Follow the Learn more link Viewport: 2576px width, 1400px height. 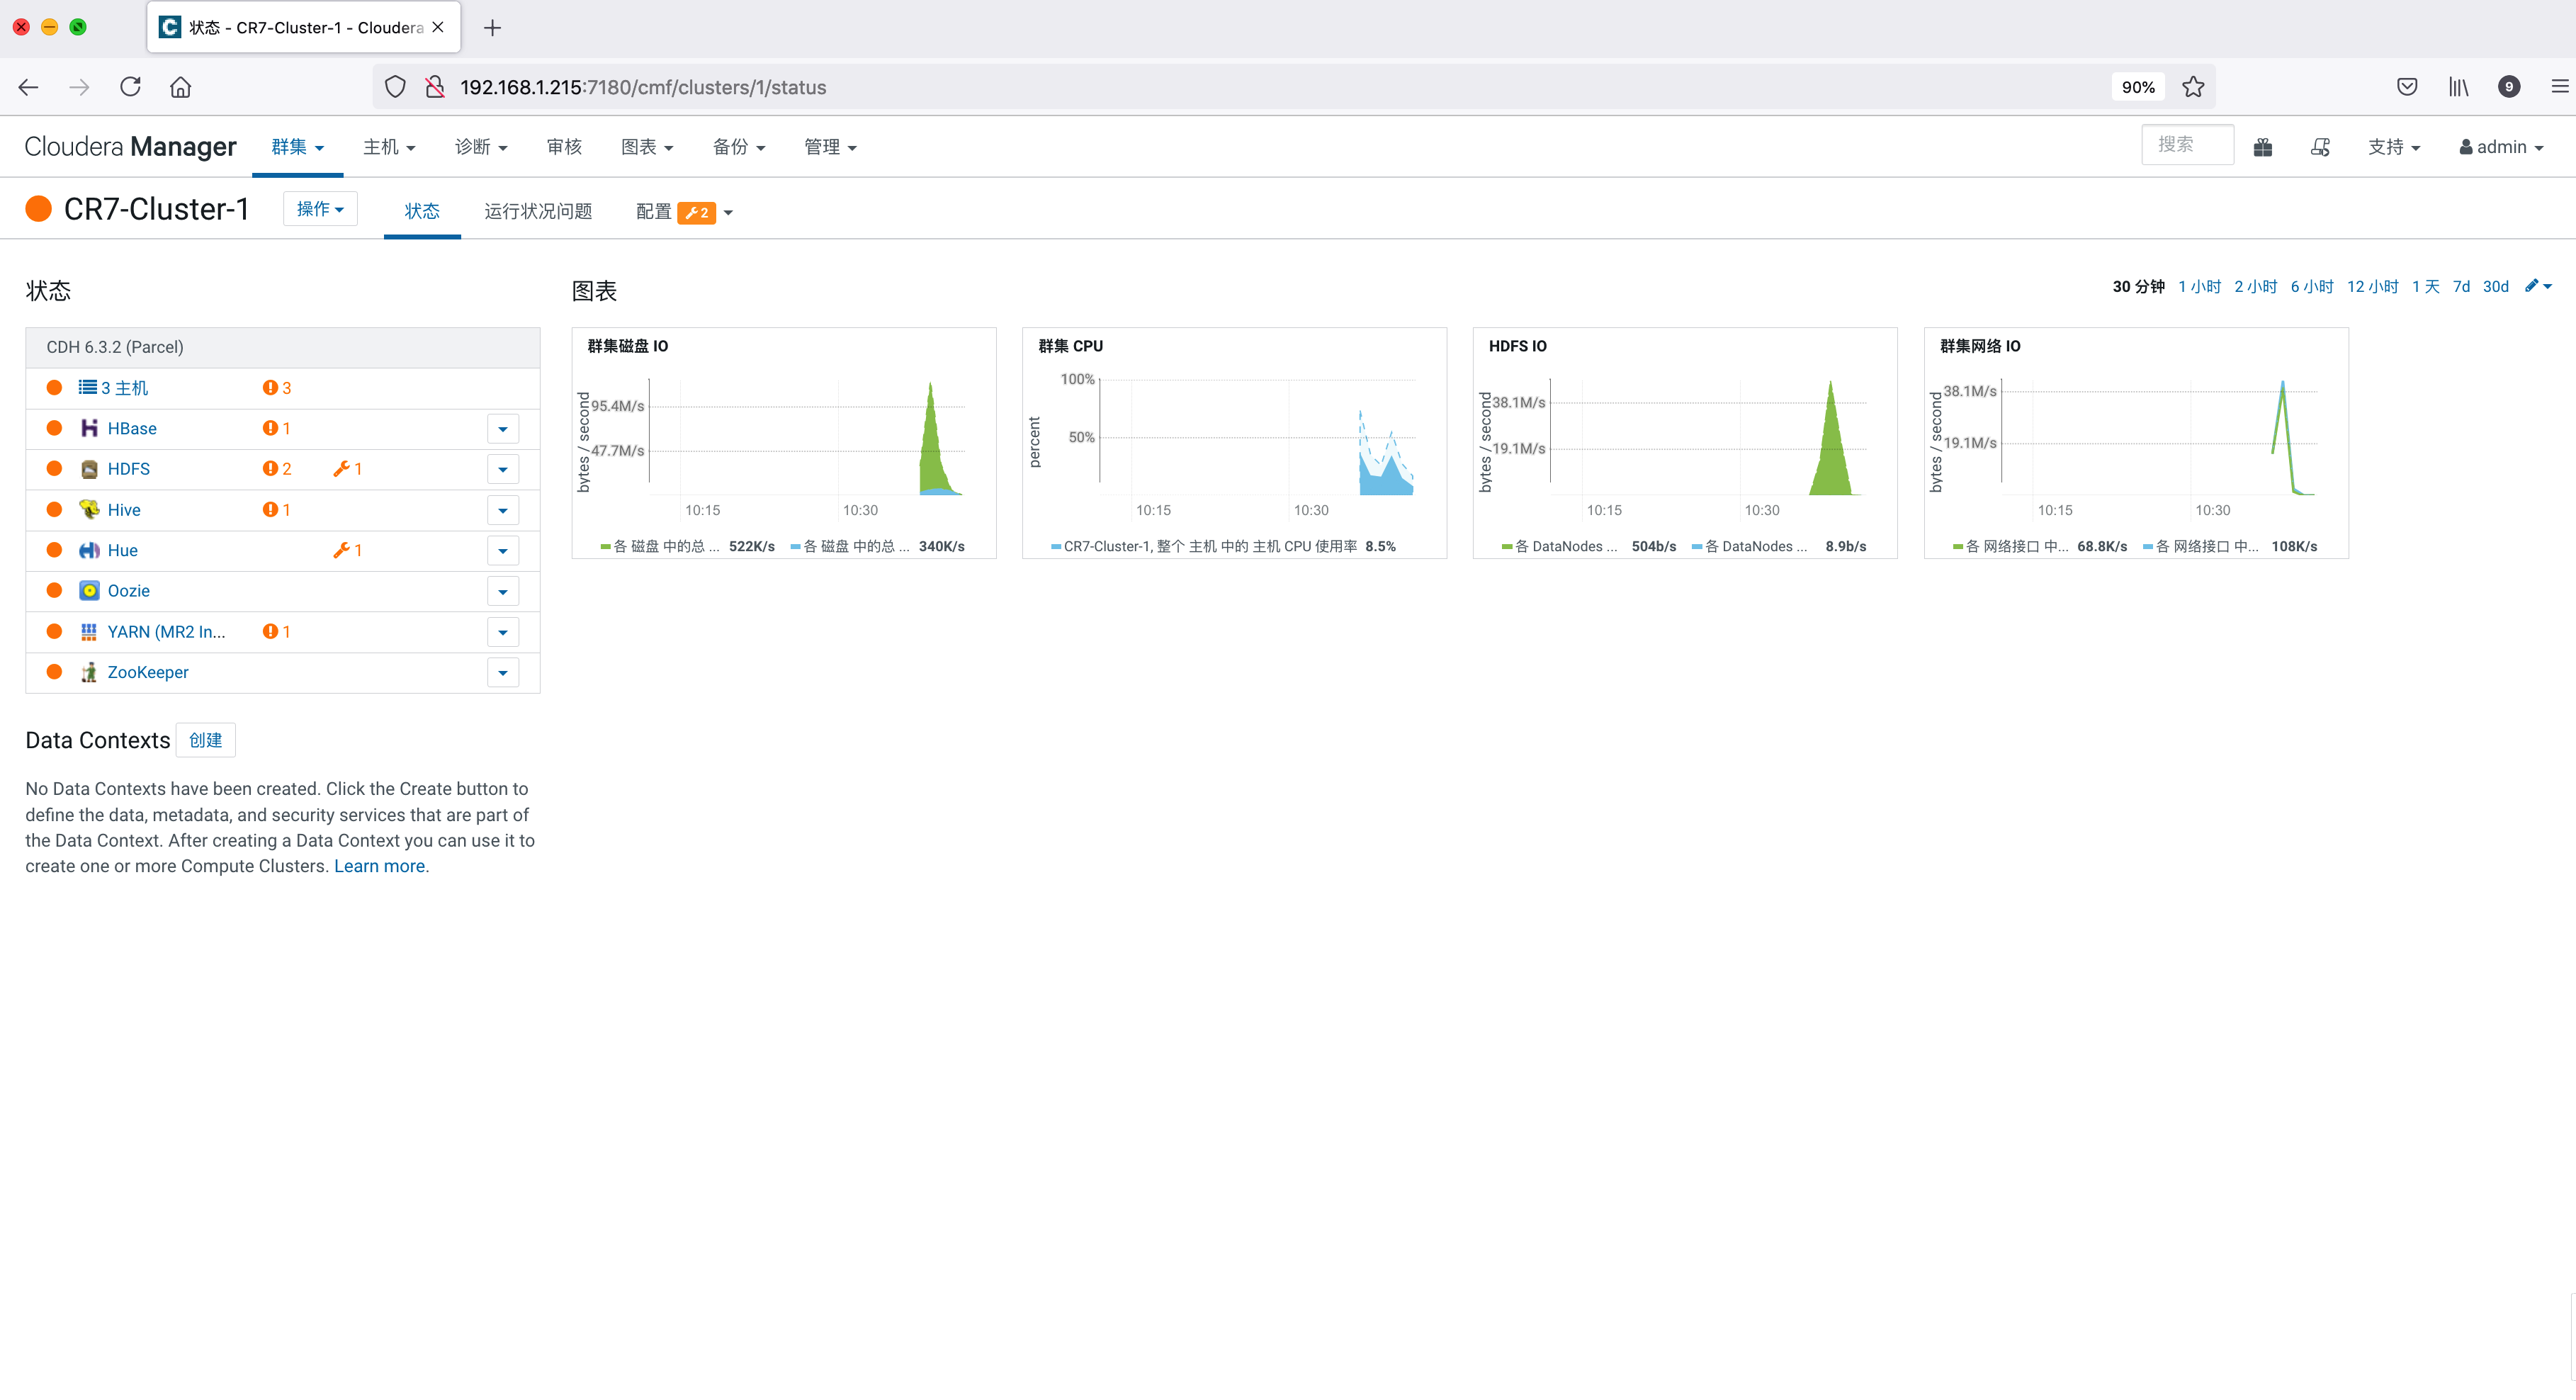[379, 866]
